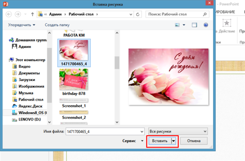Image resolution: width=245 pixels, height=161 pixels.
Task: Click the Back navigation arrow
Action: point(9,14)
